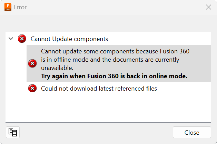This screenshot has height=144, width=217.
Task: Click the gray footer area between the two buttons
Action: coord(96,132)
